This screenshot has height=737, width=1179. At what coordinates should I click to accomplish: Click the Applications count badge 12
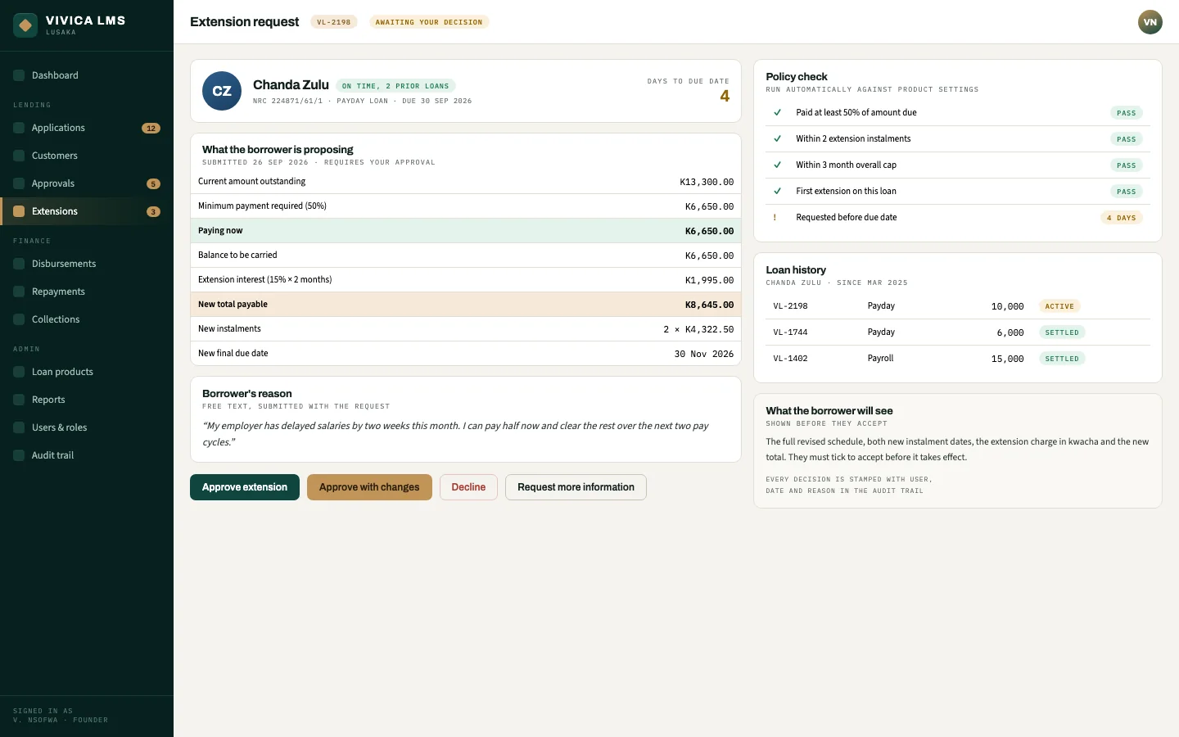(151, 129)
